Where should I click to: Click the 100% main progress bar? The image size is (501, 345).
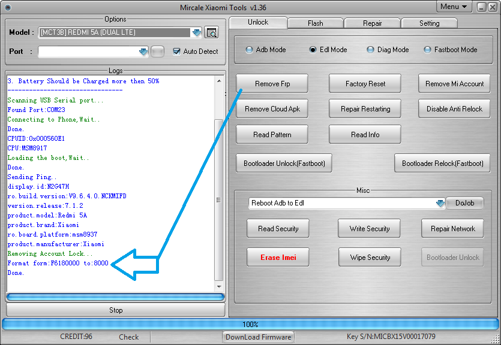250,324
